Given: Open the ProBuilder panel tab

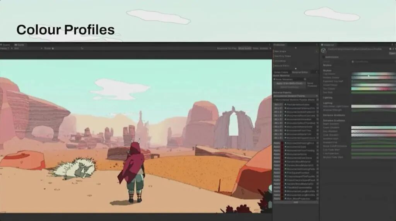Looking at the screenshot, I should coord(279,45).
